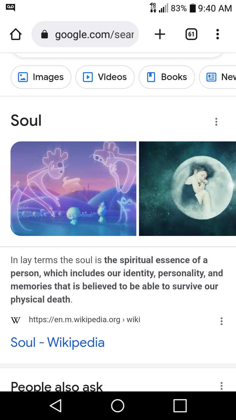Open more options for Soul panel
This screenshot has height=420, width=236.
(x=216, y=122)
